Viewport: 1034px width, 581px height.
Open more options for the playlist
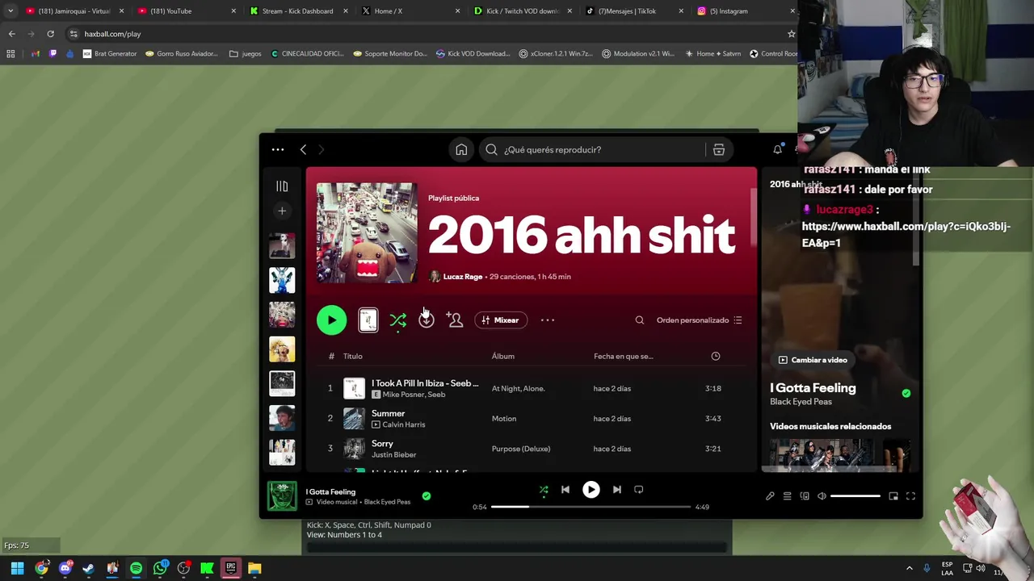(548, 320)
